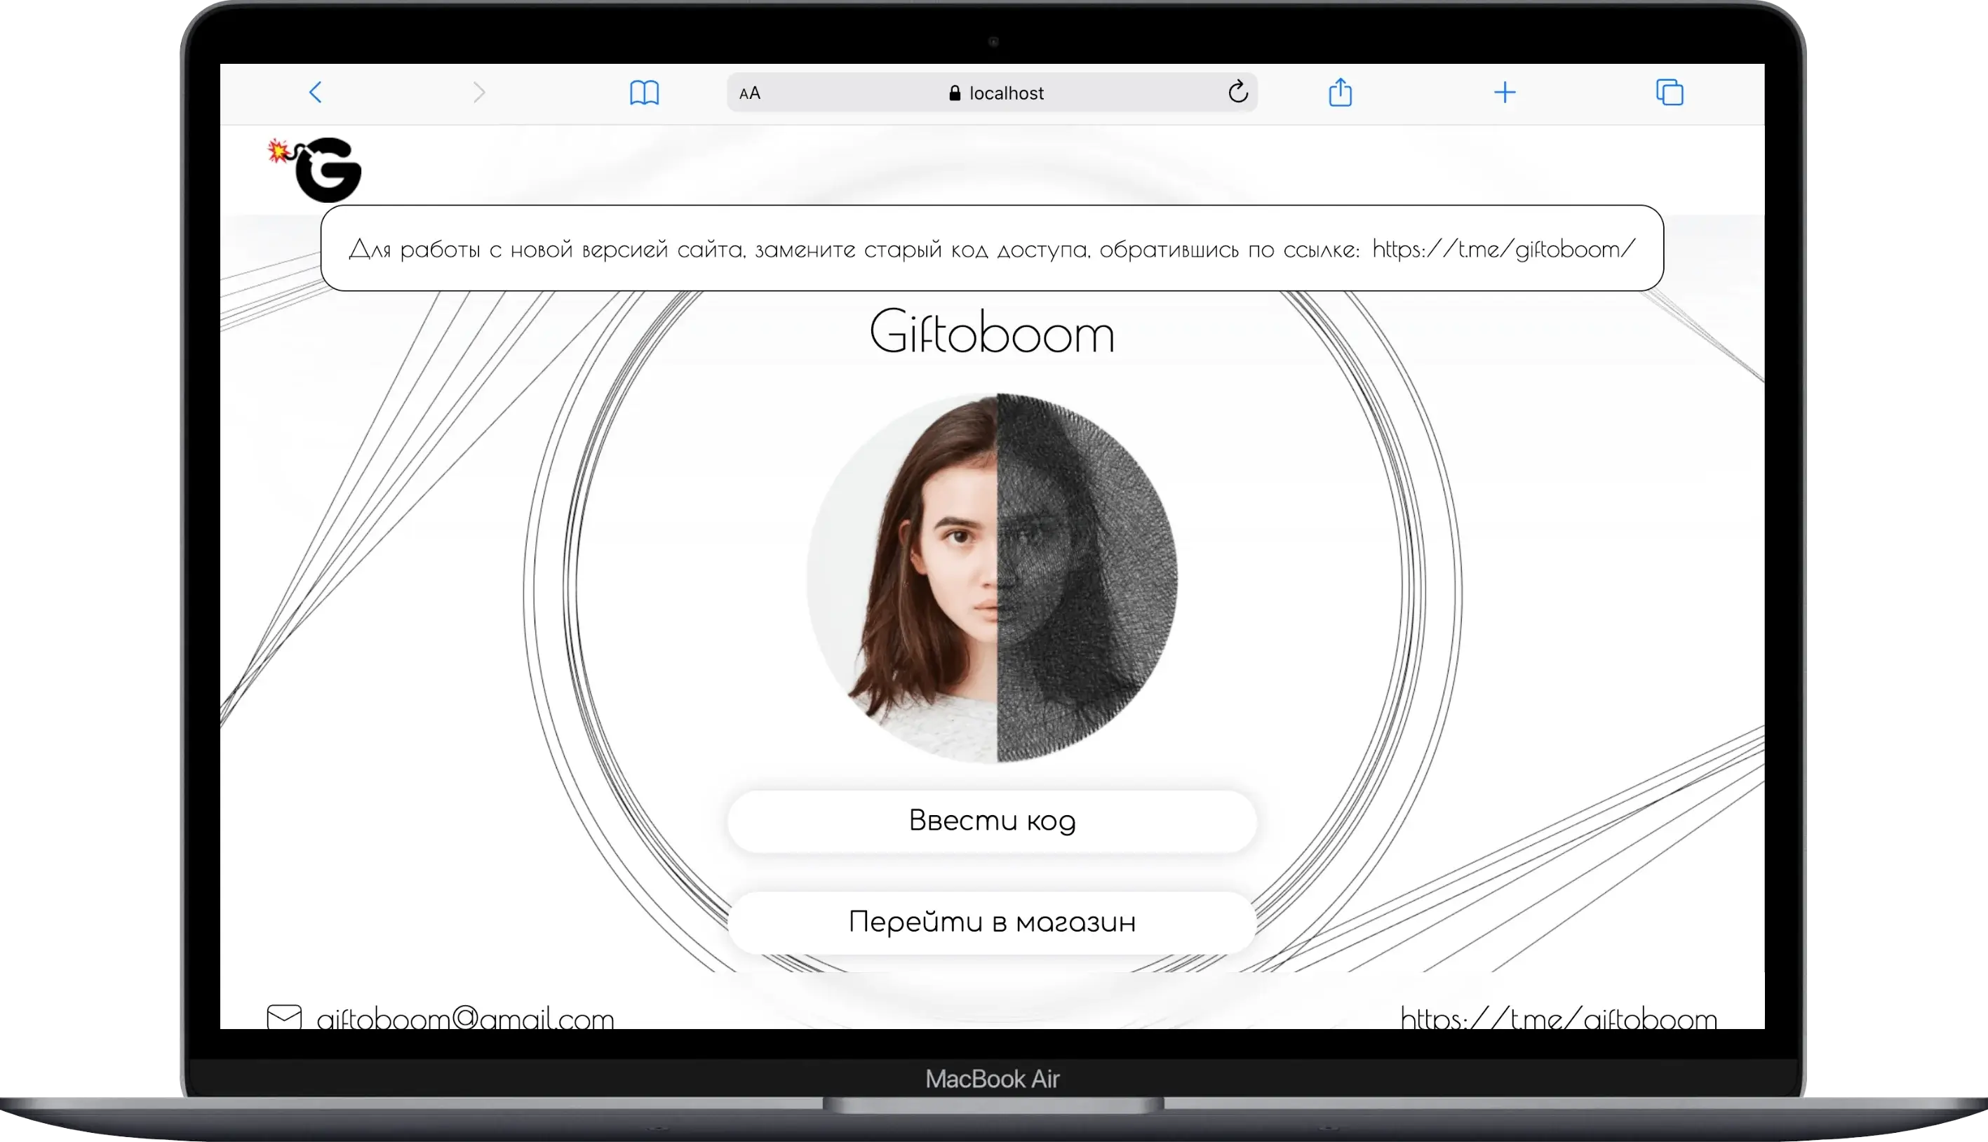Open the https://t.me/giftoboom/ link in banner
The width and height of the screenshot is (1988, 1142).
click(x=1503, y=250)
